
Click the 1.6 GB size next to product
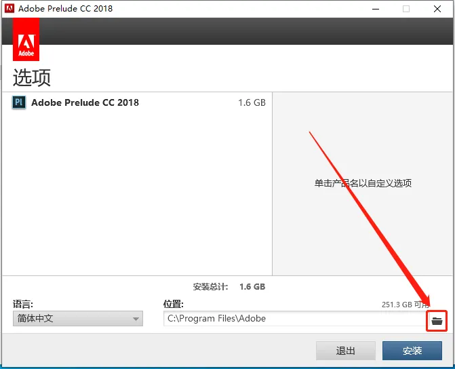coord(252,102)
